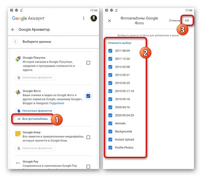Uncheck the Instant Upload album
This screenshot has width=202, height=177.
point(110,140)
